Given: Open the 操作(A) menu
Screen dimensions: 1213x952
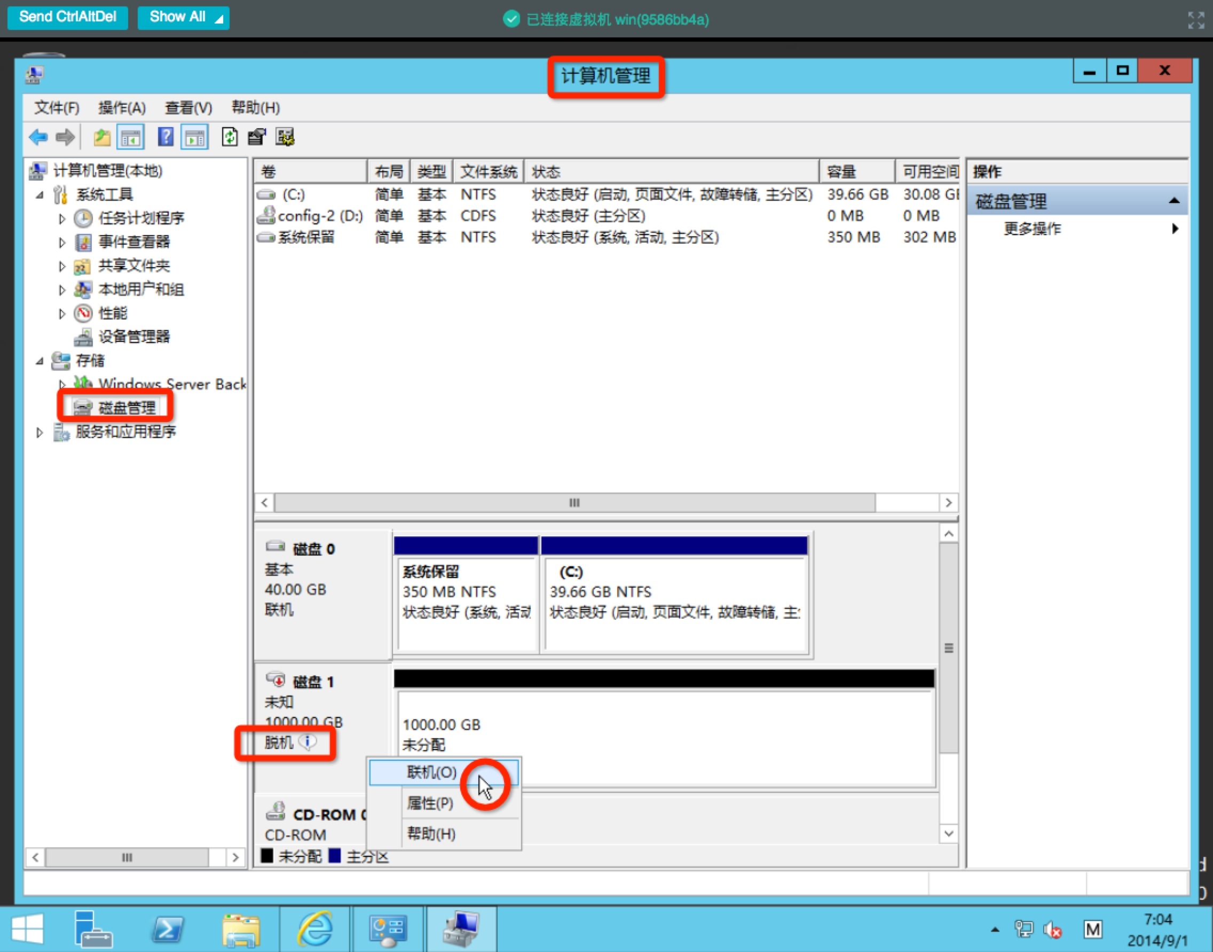Looking at the screenshot, I should pyautogui.click(x=121, y=107).
